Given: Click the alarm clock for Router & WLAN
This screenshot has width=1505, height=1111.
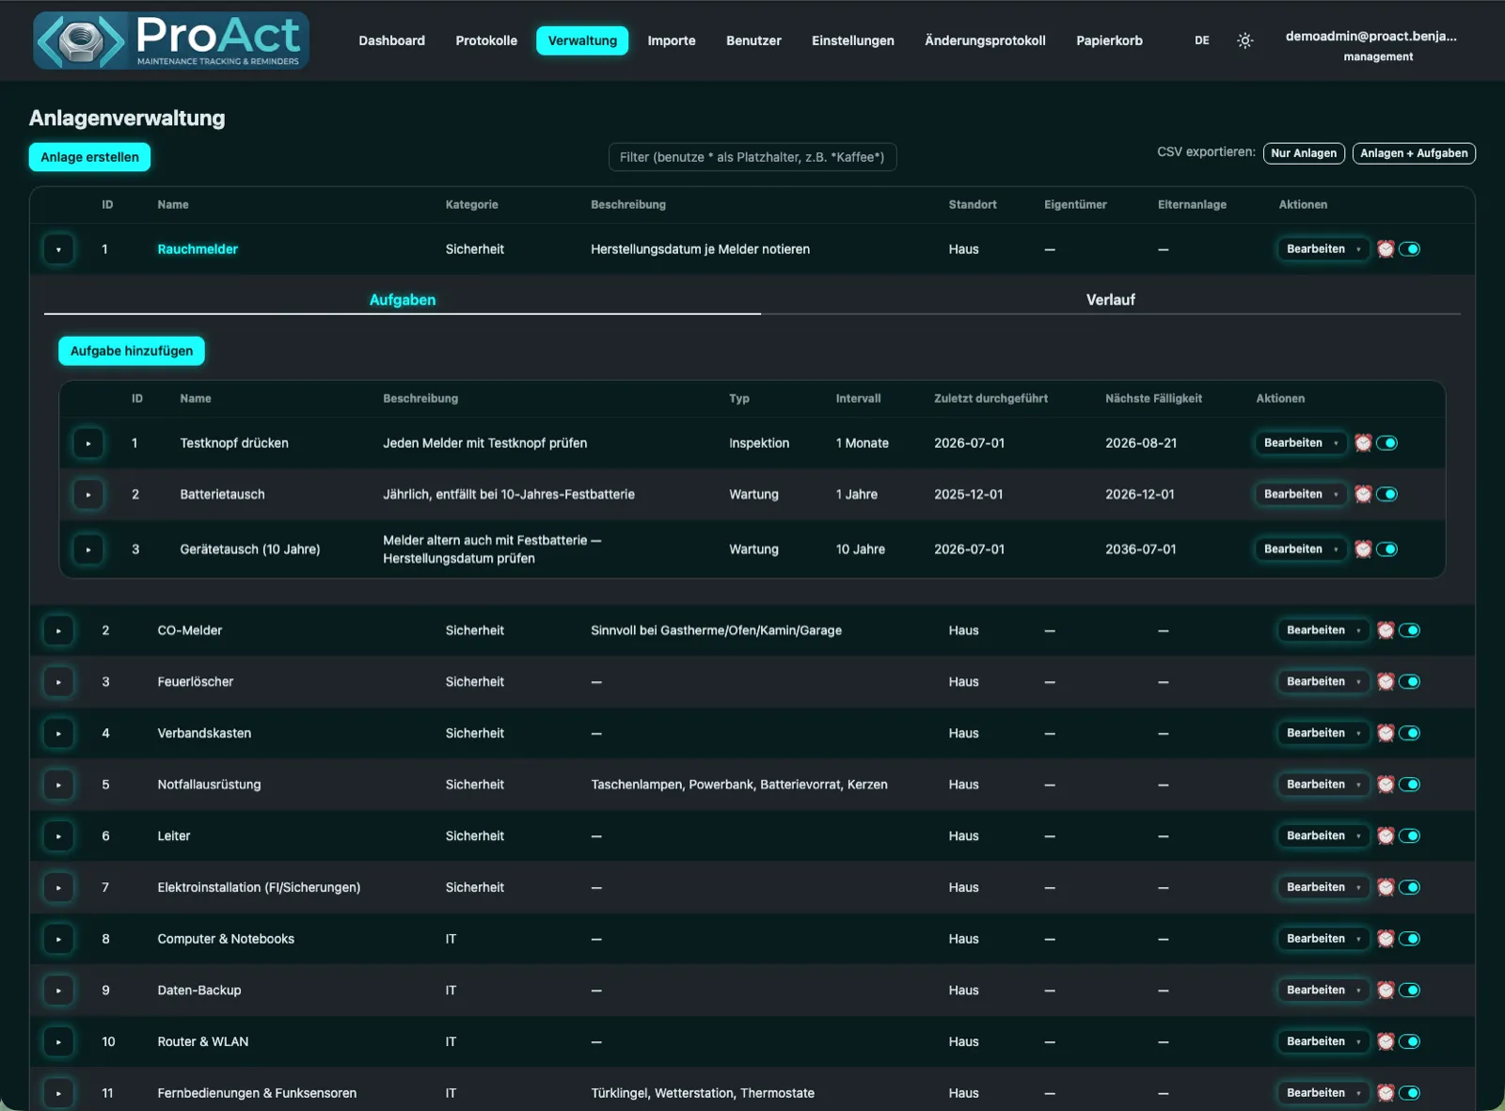Looking at the screenshot, I should (x=1386, y=1041).
